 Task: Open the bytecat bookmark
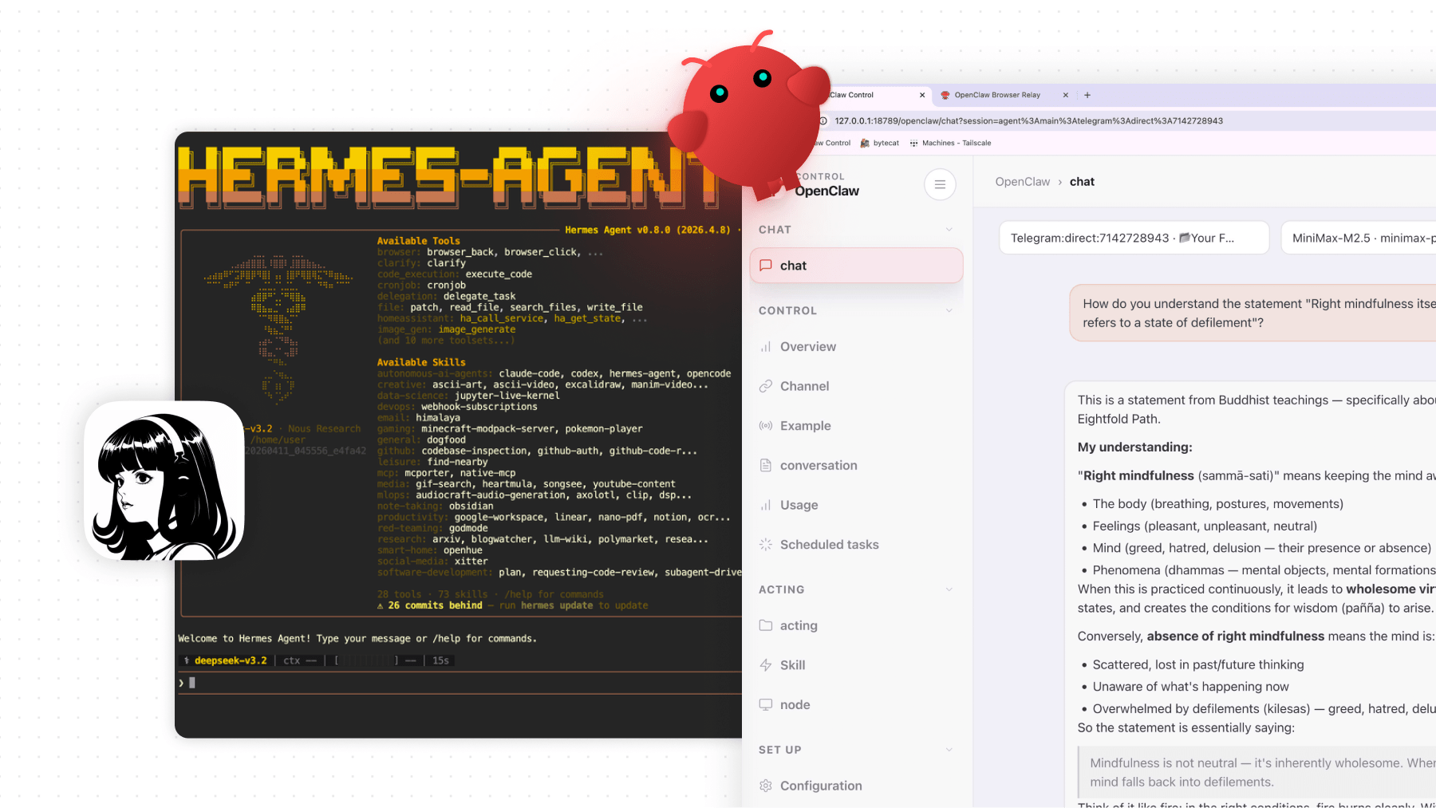coord(879,143)
